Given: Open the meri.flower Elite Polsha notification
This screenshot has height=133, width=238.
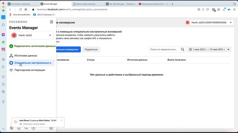Looking at the screenshot, I should click(x=38, y=122).
